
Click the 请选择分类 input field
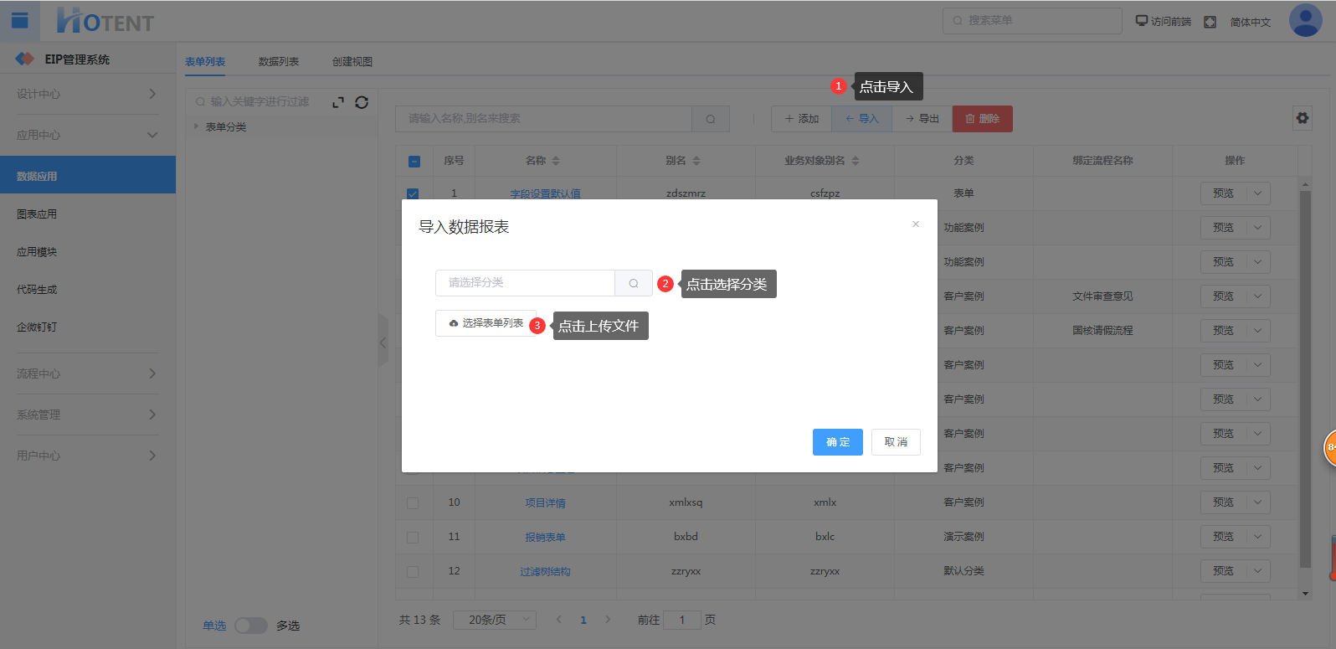click(x=525, y=283)
